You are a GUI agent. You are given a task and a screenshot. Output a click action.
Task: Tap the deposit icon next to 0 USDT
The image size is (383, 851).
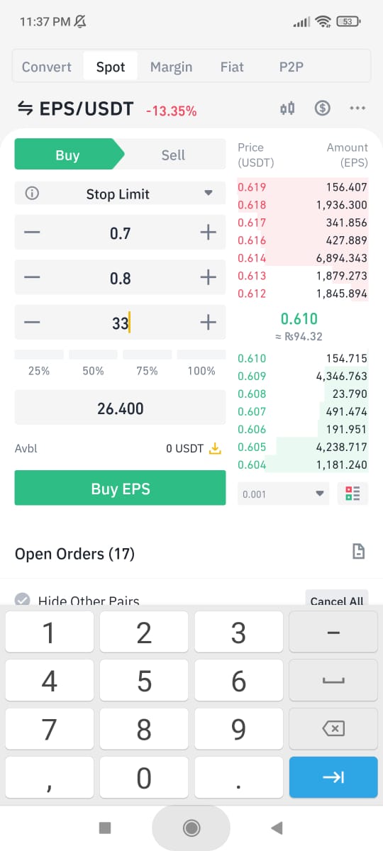point(216,449)
